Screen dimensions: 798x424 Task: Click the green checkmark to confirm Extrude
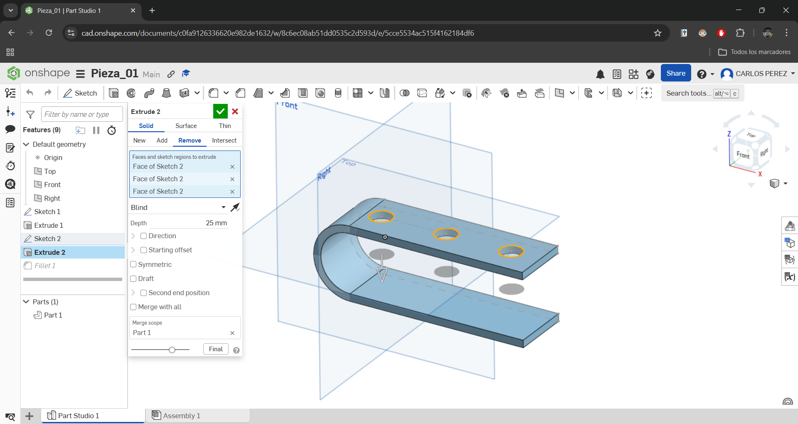tap(220, 111)
